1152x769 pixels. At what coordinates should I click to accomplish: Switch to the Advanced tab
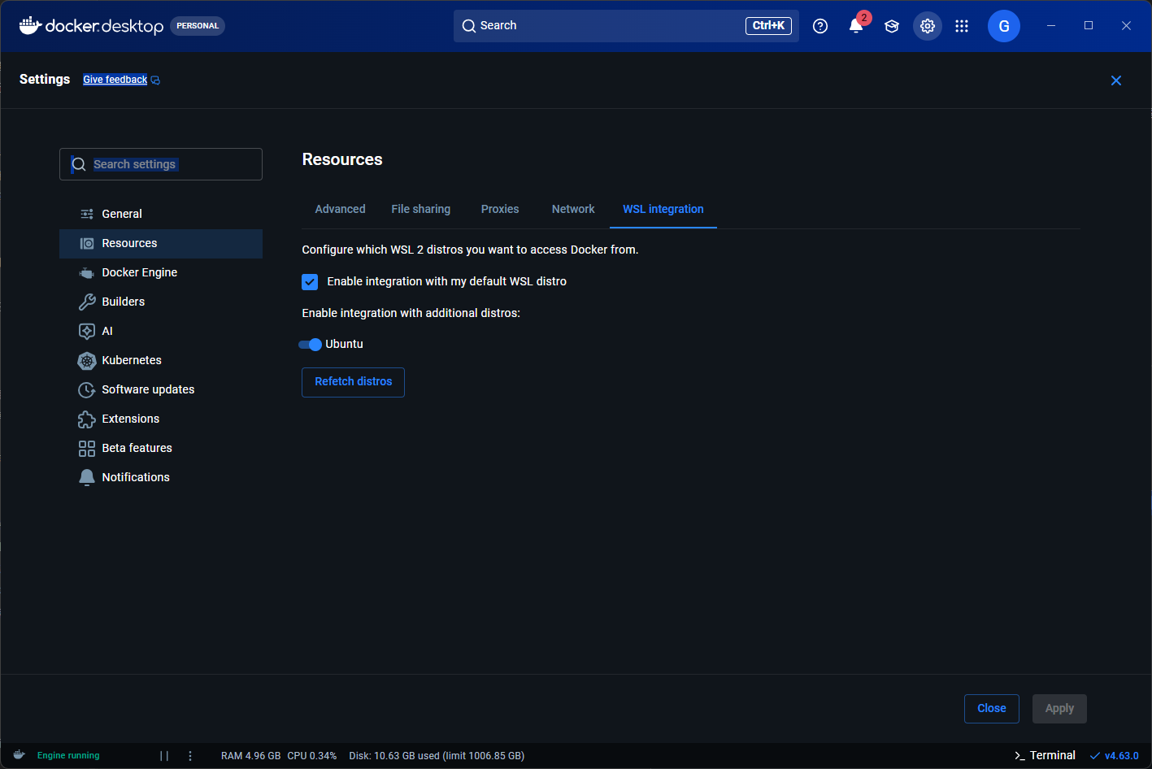tap(340, 209)
